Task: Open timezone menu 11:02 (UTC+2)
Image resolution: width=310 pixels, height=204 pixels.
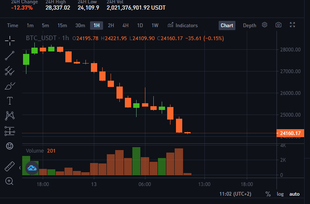Action: click(x=235, y=194)
